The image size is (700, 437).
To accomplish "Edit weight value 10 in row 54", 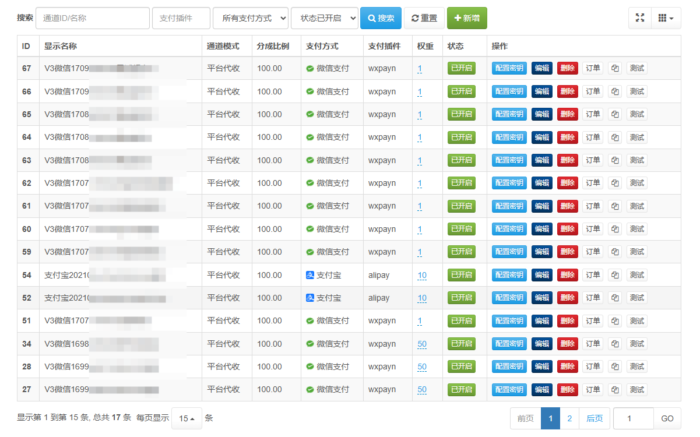I will pos(422,276).
